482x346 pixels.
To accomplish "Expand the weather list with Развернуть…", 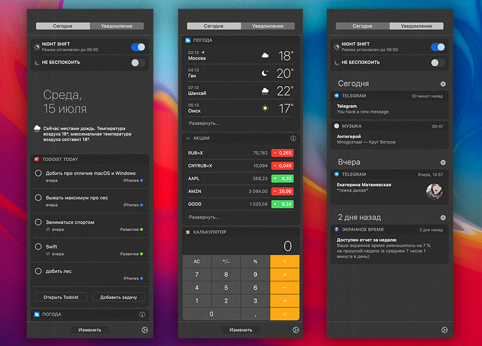I will (204, 123).
